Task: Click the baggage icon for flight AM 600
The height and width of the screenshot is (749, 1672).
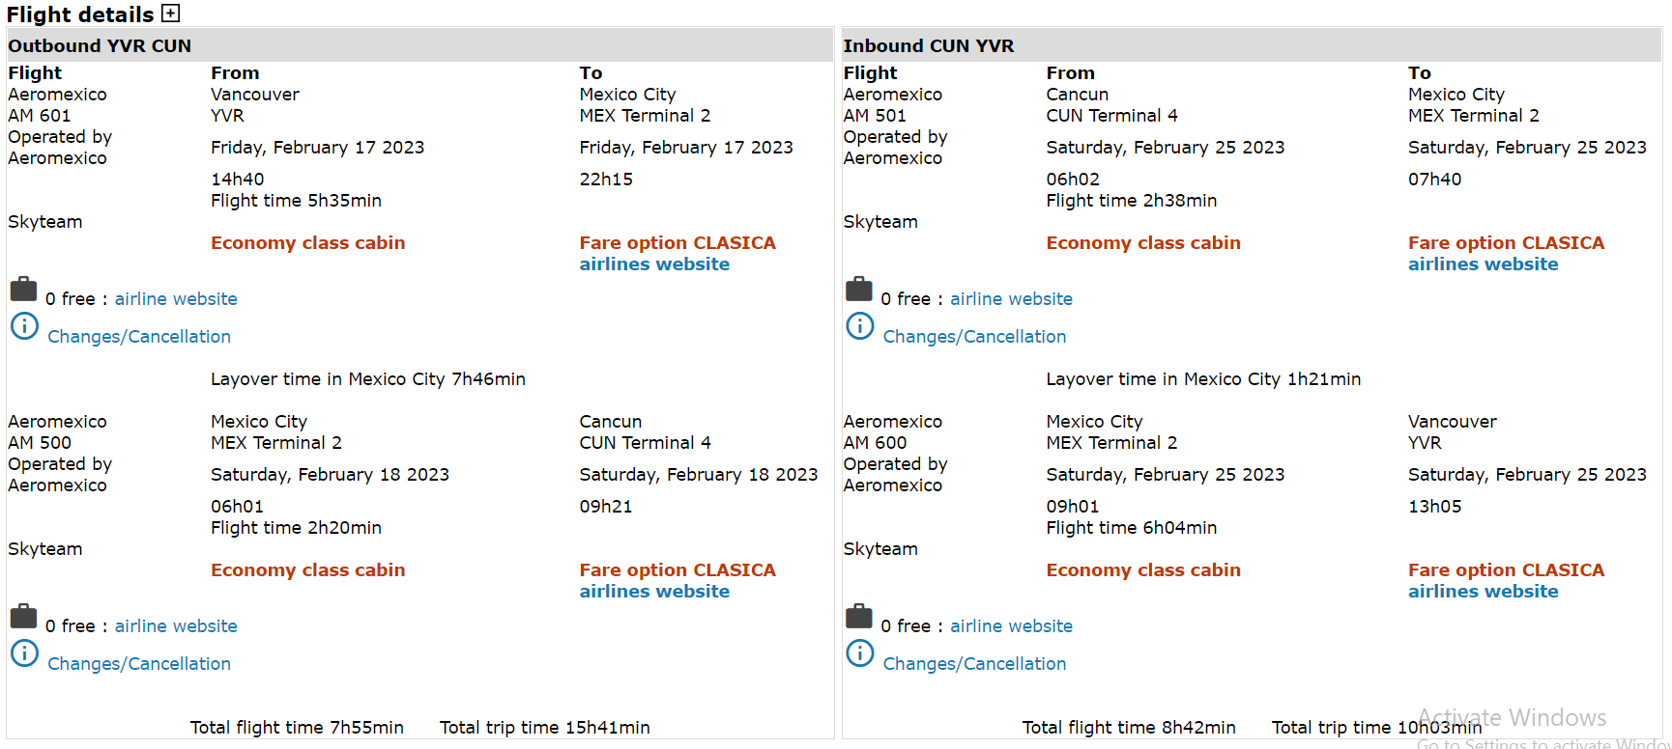Action: 859,617
